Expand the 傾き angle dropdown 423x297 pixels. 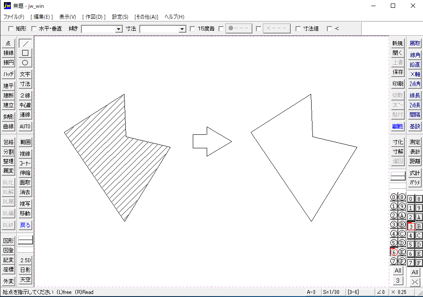(x=119, y=29)
